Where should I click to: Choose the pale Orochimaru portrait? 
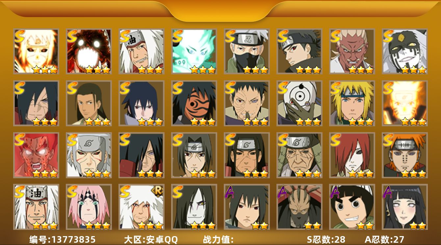(194, 207)
